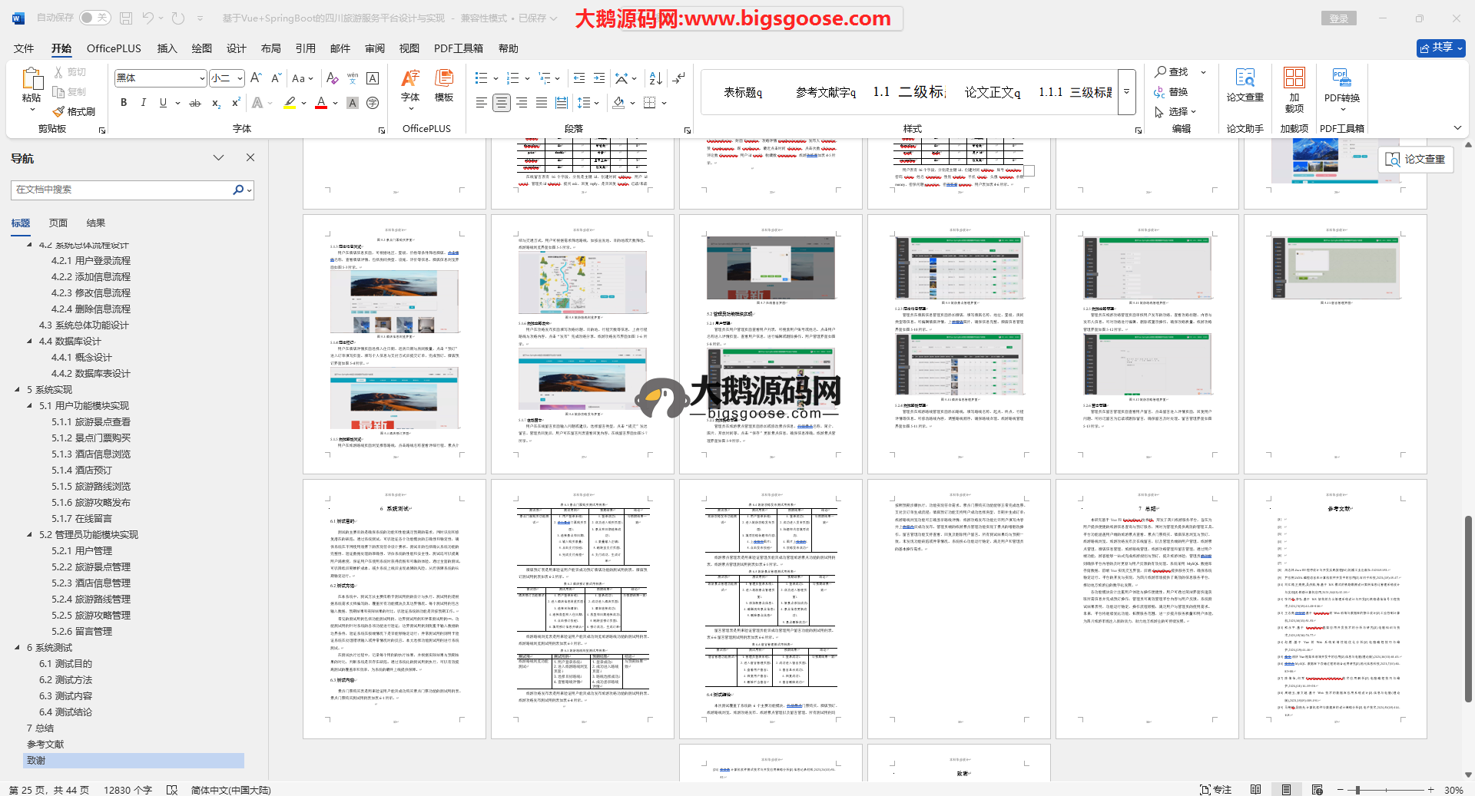The image size is (1475, 796).
Task: Click the center alignment icon
Action: tap(501, 103)
